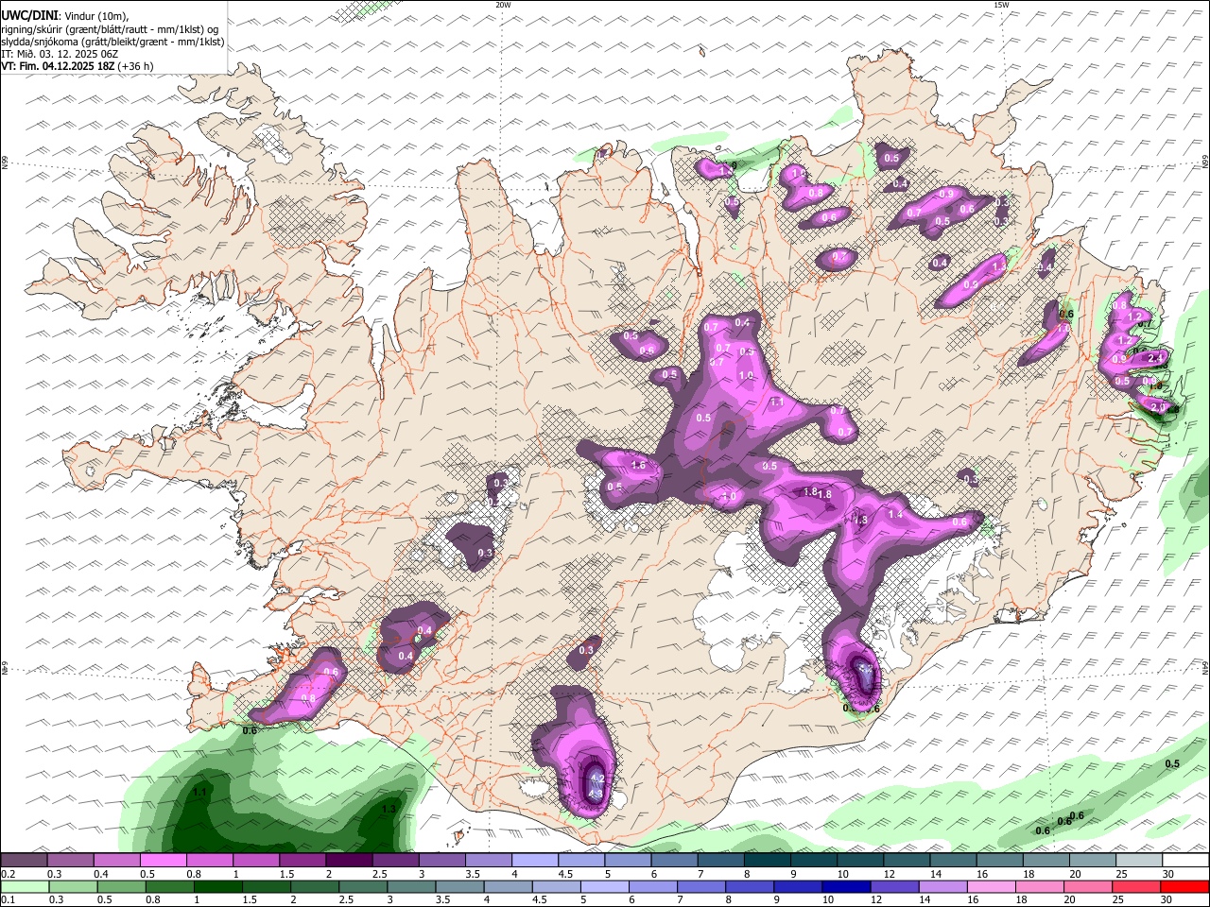Viewport: 1210px width, 907px height.
Task: Click the 'slydda/snjókoma' legend description line
Action: click(112, 42)
